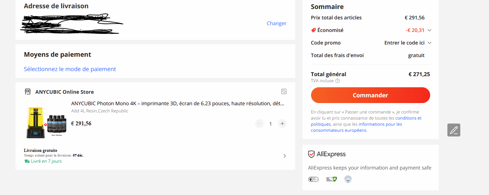Click the floating pencil feedback icon
The height and width of the screenshot is (195, 489).
coord(454,130)
